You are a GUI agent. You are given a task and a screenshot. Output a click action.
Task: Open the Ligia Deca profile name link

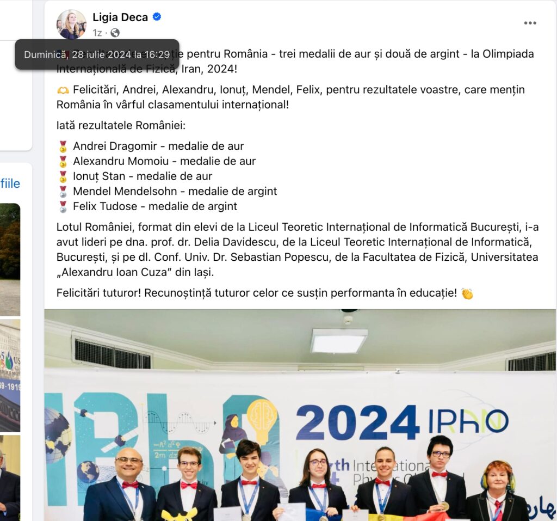click(x=120, y=17)
